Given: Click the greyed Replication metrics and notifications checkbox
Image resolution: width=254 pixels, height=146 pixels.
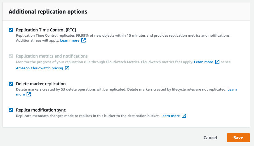Looking at the screenshot, I should 11,56.
